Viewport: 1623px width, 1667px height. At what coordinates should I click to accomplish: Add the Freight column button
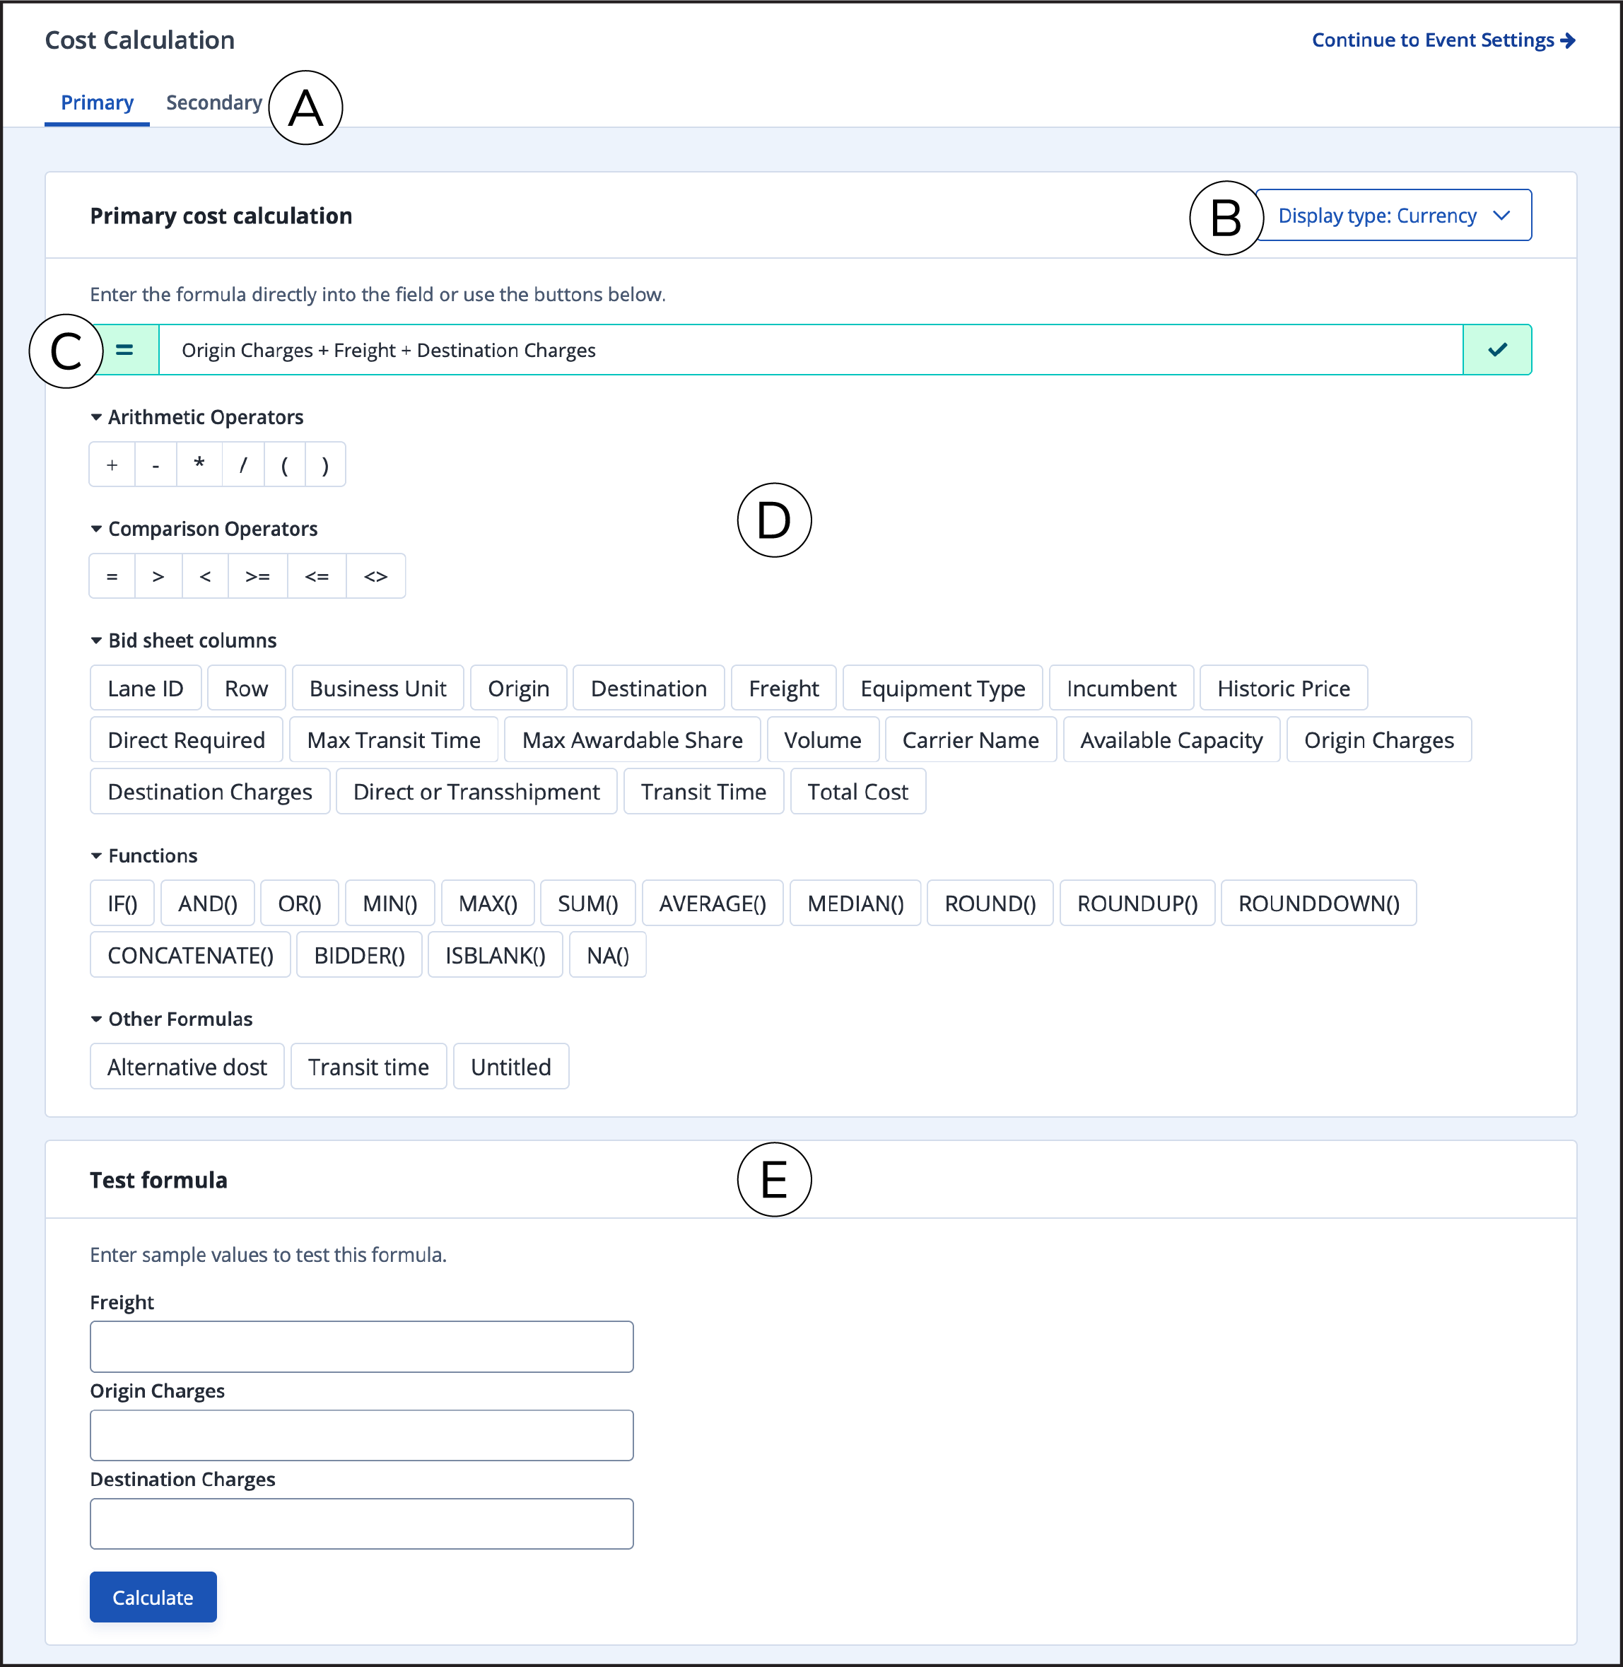tap(783, 688)
